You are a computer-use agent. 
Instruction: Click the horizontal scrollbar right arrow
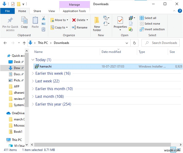180,145
